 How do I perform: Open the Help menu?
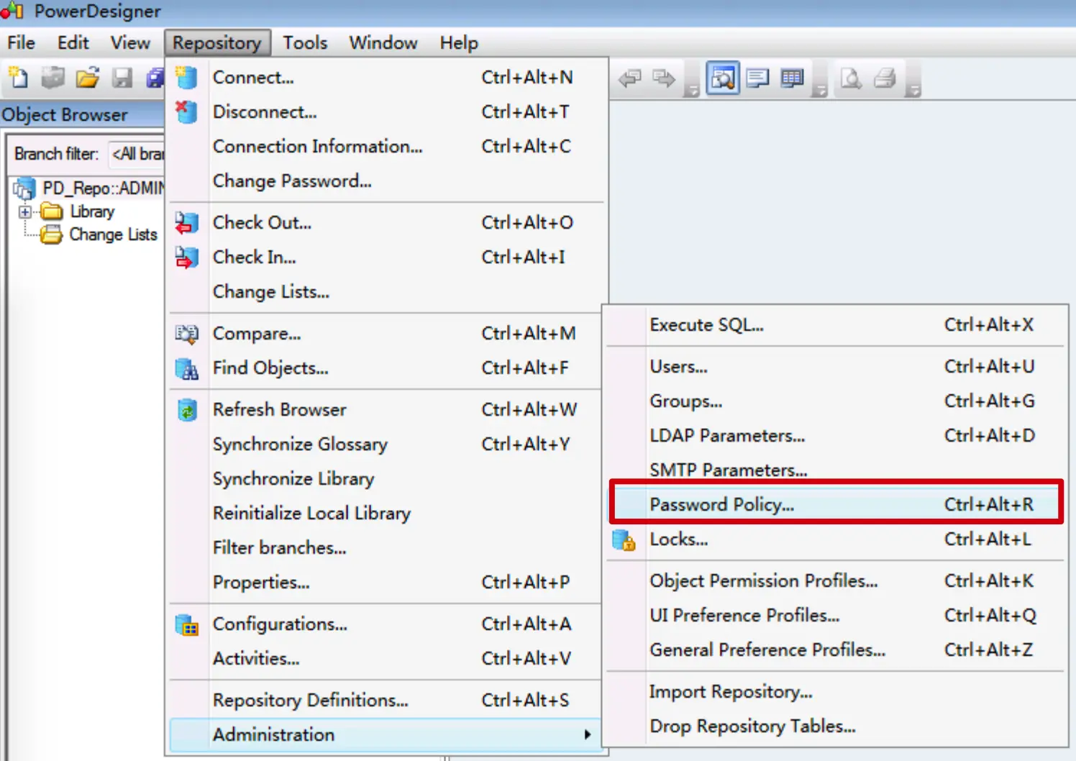459,43
